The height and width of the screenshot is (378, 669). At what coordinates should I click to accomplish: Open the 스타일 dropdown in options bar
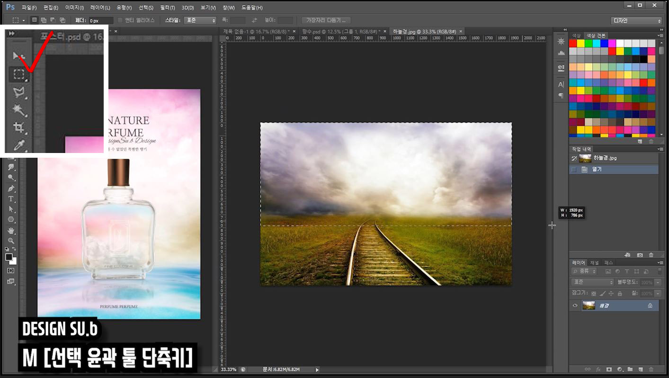pyautogui.click(x=200, y=20)
